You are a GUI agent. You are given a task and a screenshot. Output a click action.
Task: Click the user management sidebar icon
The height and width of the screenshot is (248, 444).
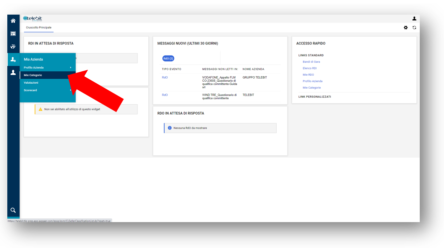pos(13,72)
